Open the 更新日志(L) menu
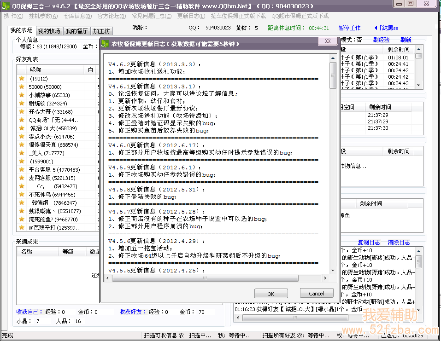Viewport: 441px width, 341px height. click(191, 16)
